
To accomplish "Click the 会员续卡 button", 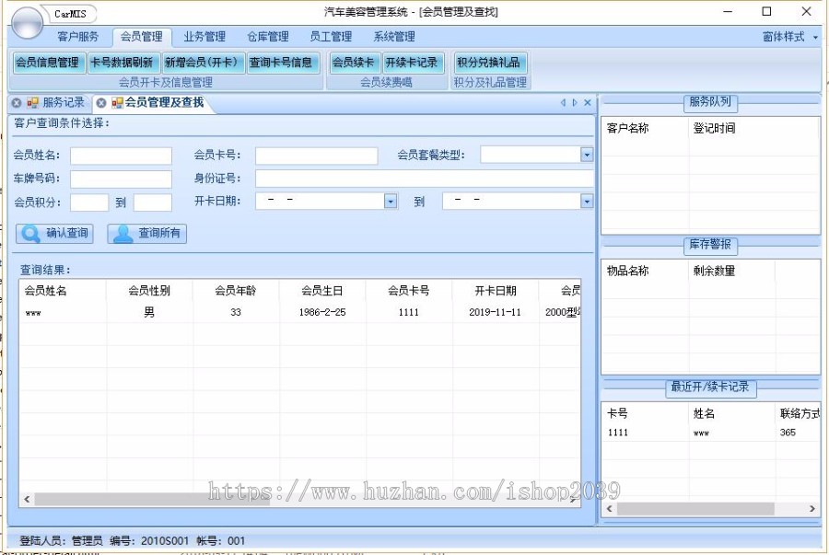I will (353, 63).
